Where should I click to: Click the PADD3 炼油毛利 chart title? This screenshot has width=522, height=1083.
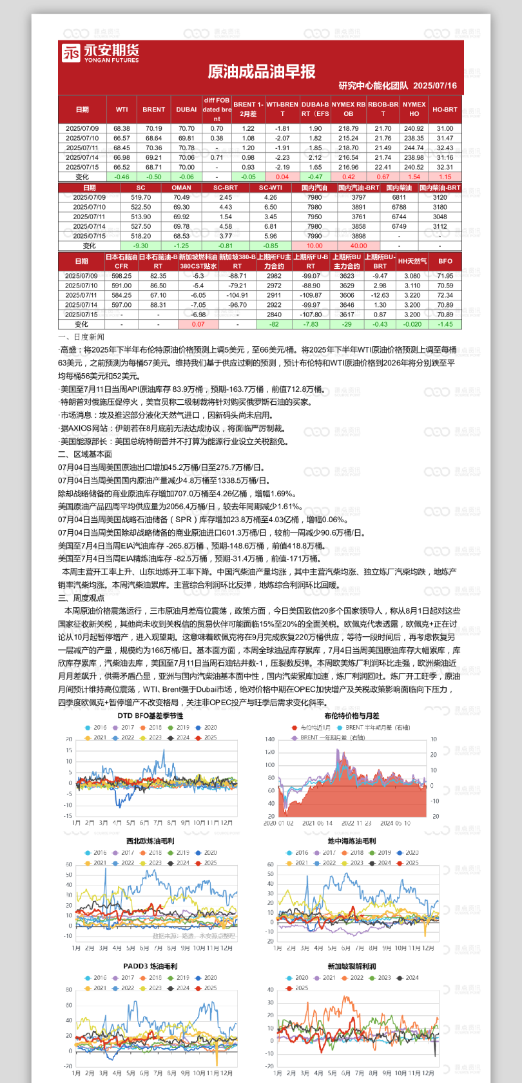click(150, 966)
